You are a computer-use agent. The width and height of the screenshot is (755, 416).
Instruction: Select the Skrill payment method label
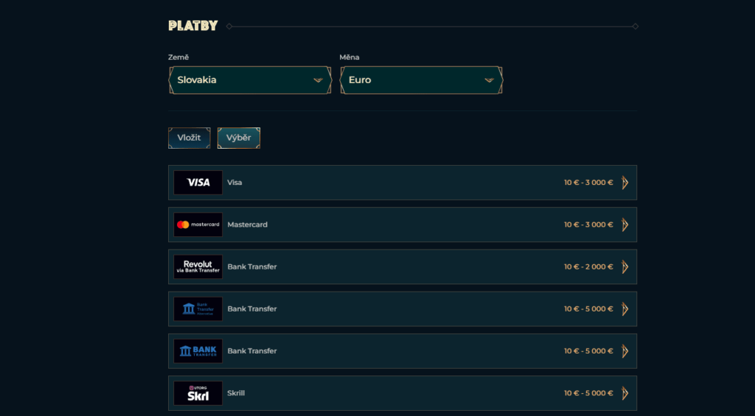(x=236, y=393)
